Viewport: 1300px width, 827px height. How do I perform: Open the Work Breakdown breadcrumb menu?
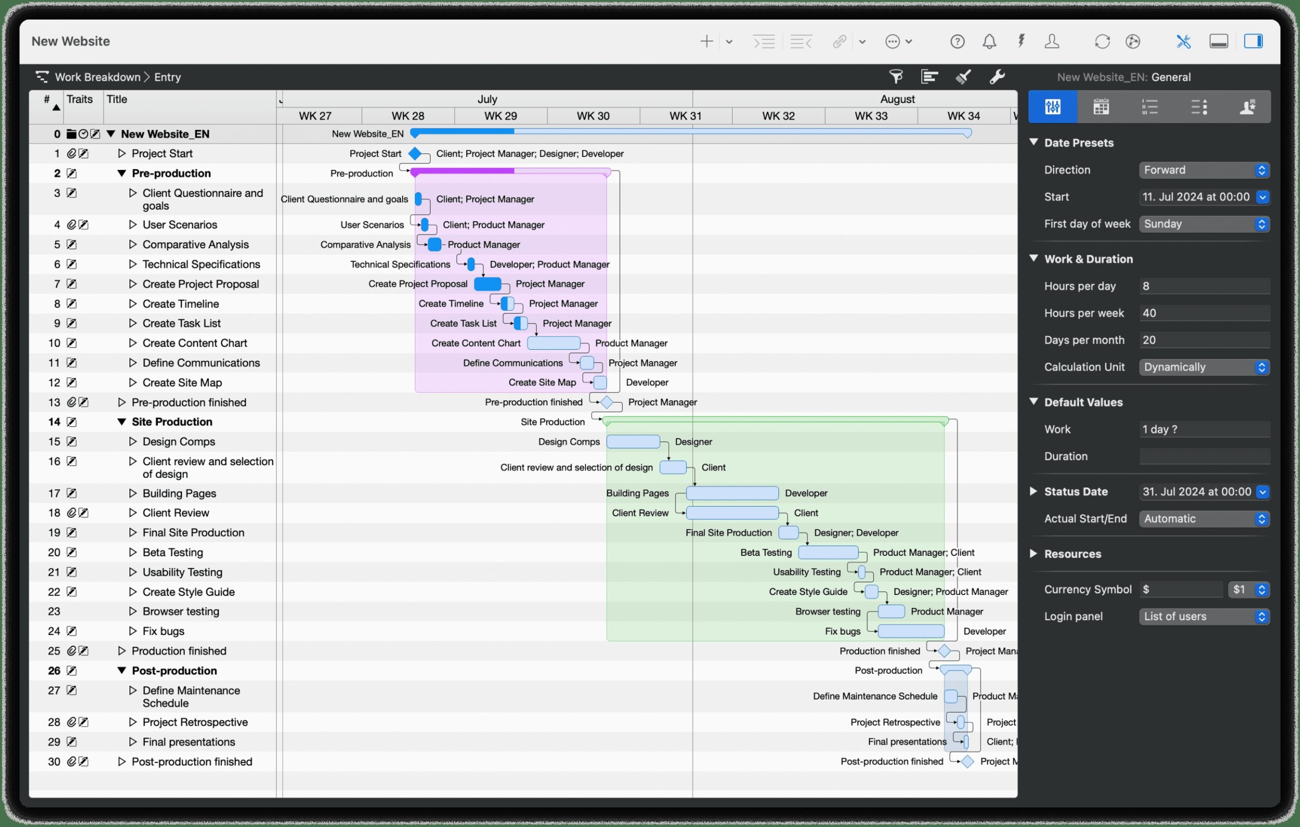(x=97, y=77)
